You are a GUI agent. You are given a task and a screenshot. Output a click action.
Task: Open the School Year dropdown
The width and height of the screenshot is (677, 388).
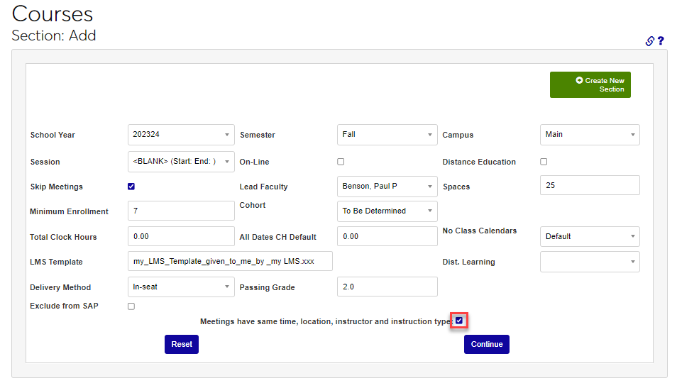(x=181, y=135)
